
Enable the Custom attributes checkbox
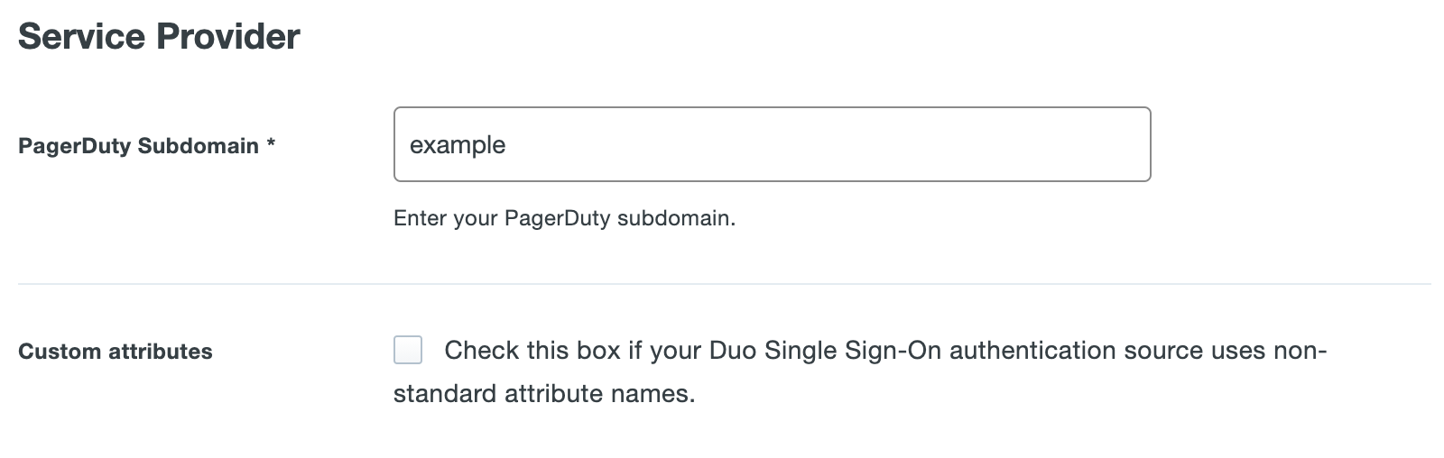[408, 350]
